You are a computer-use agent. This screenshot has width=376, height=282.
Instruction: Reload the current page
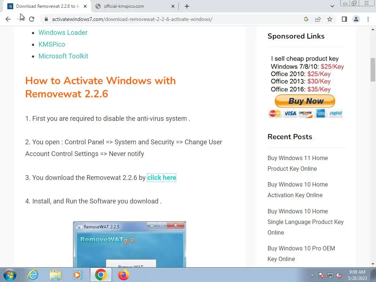[x=32, y=19]
